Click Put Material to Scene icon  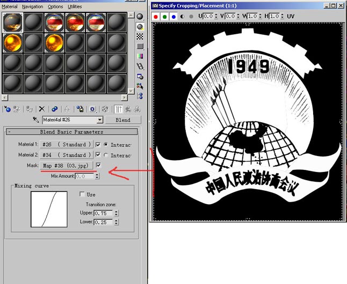pyautogui.click(x=17, y=109)
